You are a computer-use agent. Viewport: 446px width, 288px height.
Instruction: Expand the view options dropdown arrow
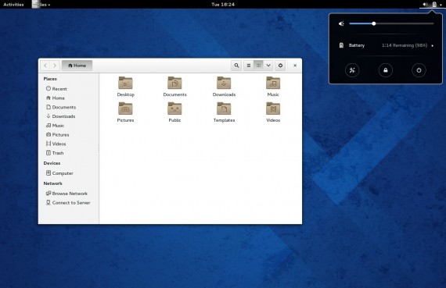pyautogui.click(x=268, y=66)
